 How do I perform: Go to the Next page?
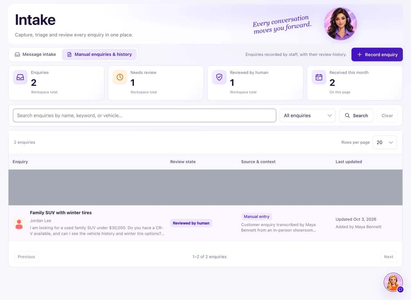click(x=389, y=257)
